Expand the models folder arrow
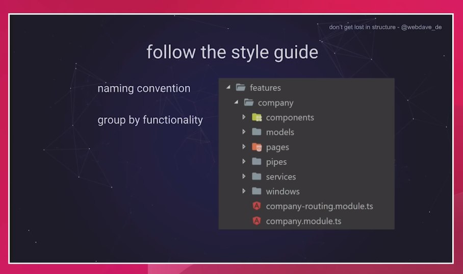Screen dimensions: 463x274 click(x=244, y=132)
